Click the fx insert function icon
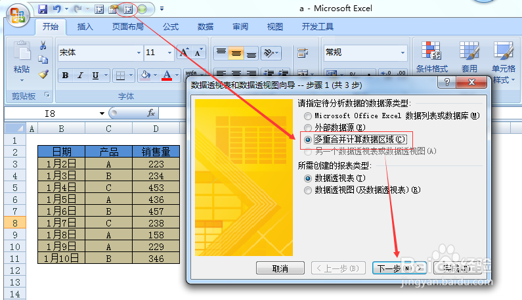This screenshot has width=522, height=300. 151,113
